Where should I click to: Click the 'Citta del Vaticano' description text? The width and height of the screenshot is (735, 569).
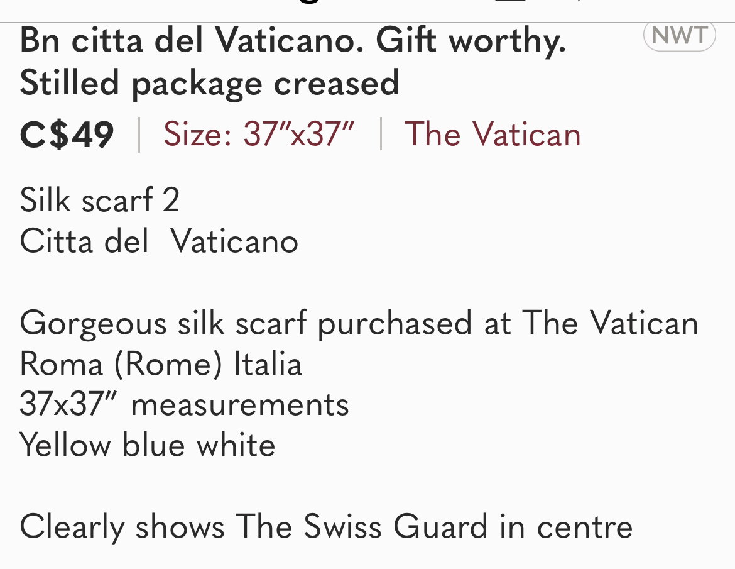coord(159,241)
